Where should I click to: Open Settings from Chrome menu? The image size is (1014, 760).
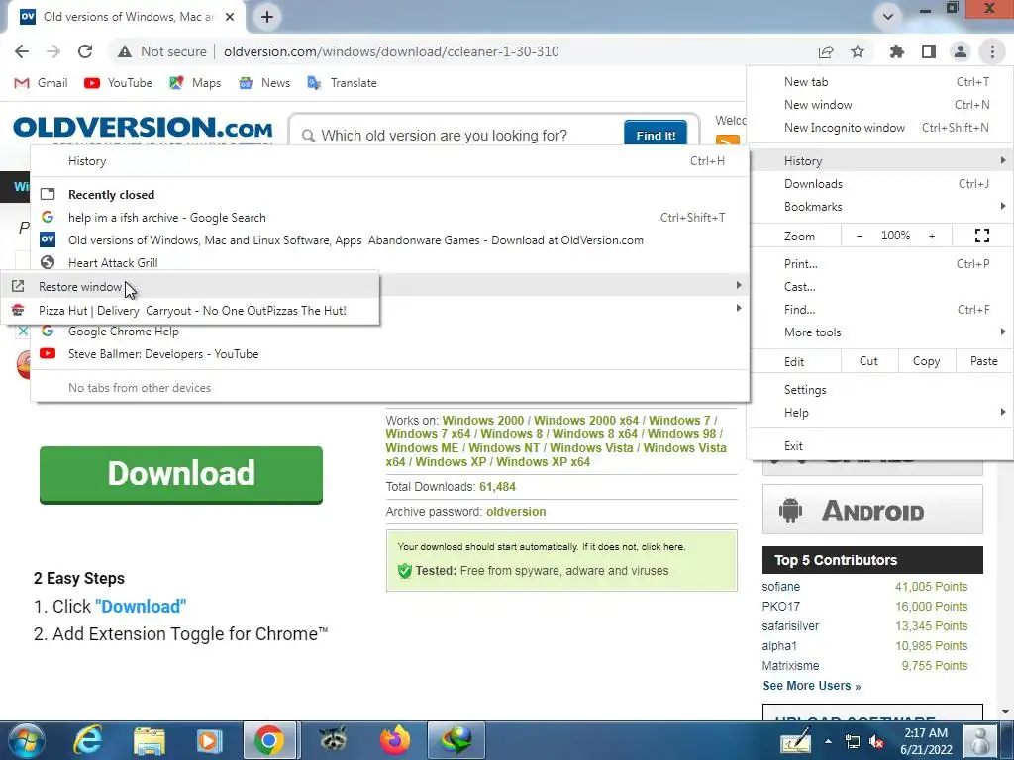coord(880,390)
